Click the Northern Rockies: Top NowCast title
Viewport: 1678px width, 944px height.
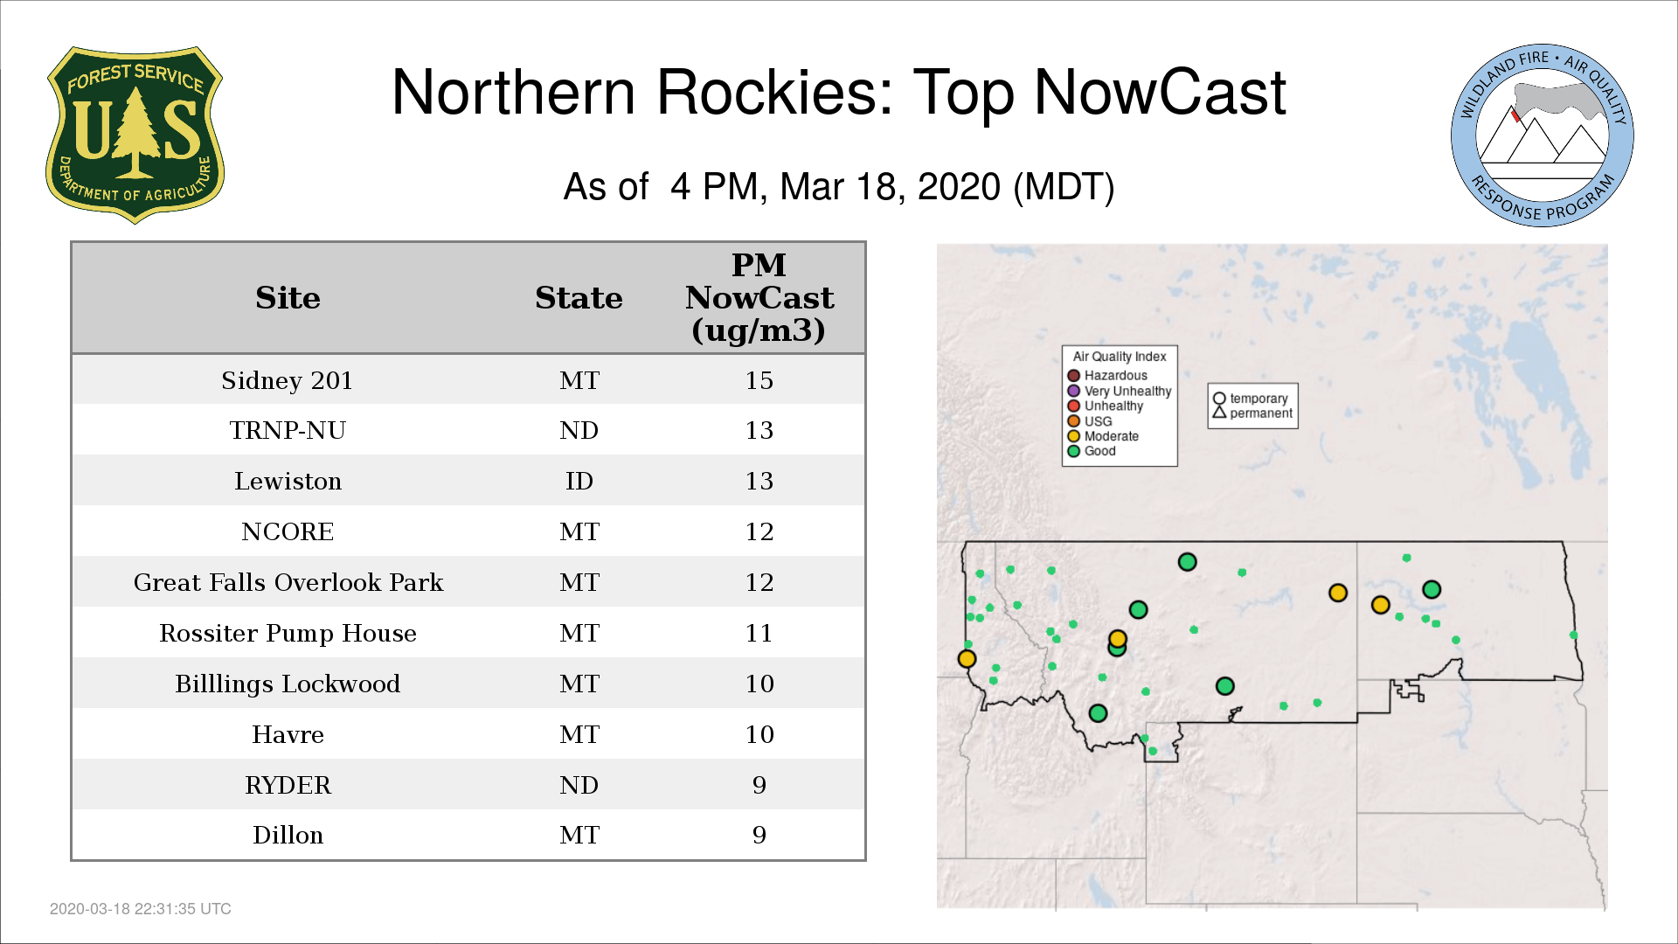coord(838,92)
